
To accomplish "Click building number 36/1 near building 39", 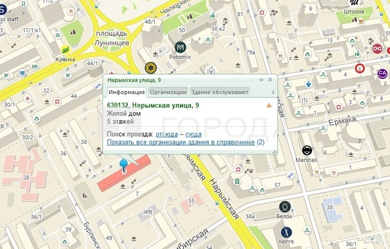I will [x=36, y=217].
